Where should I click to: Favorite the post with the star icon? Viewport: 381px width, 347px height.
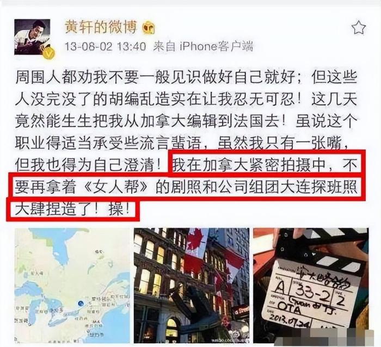(x=358, y=27)
